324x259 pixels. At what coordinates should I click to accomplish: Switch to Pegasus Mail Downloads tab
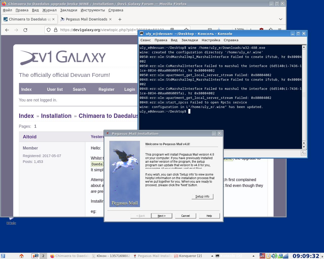click(86, 19)
